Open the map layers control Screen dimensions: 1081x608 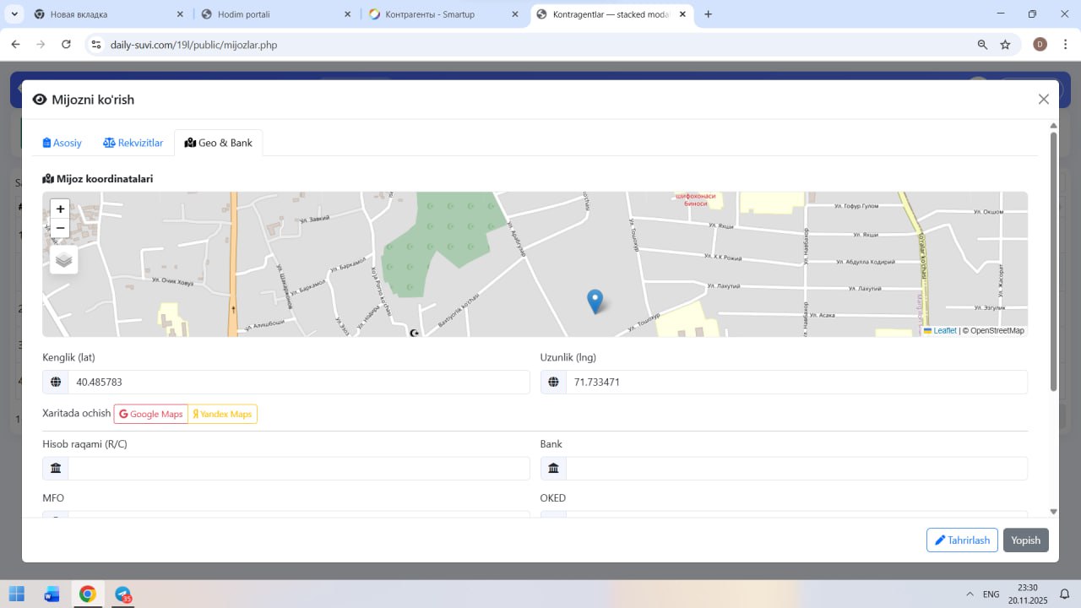point(64,260)
